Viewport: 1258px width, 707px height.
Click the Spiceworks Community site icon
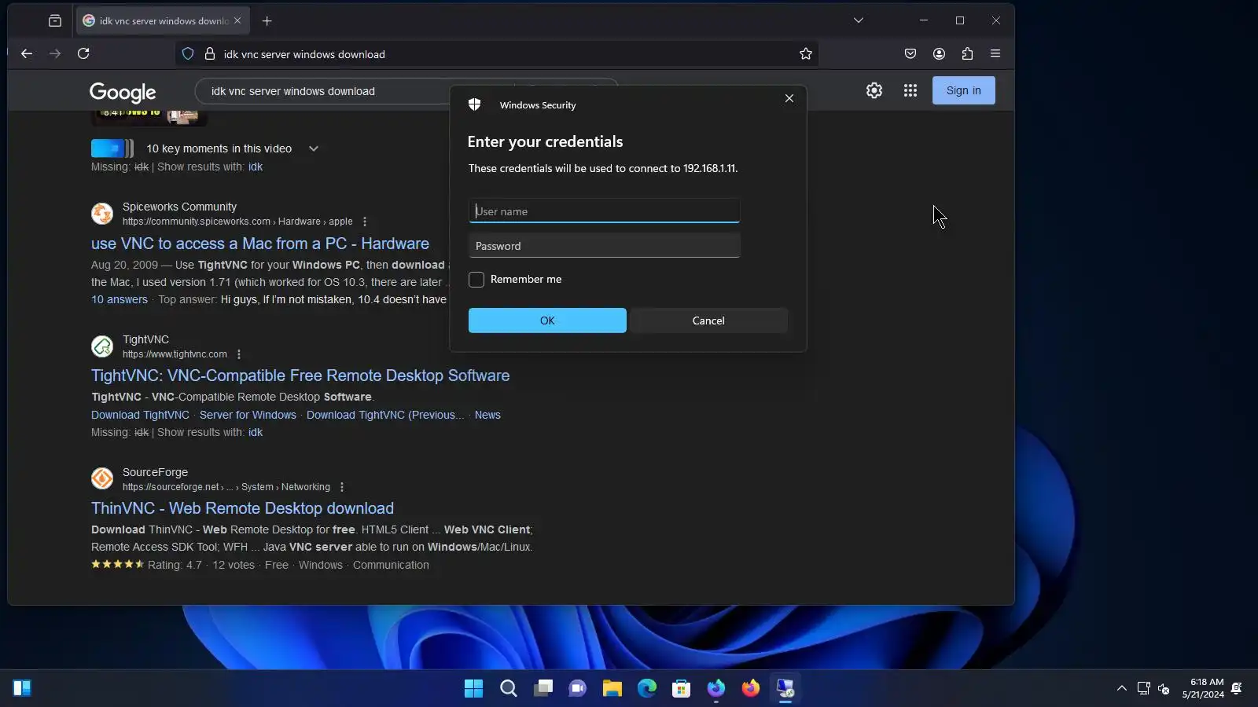coord(102,214)
